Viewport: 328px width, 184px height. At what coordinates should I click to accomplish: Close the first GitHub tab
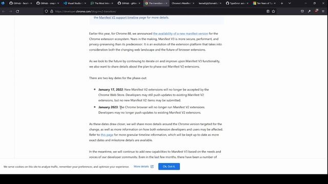coord(31,3)
